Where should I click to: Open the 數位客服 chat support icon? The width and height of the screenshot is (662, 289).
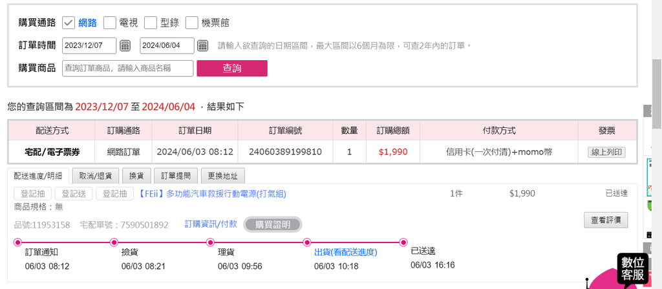632,268
